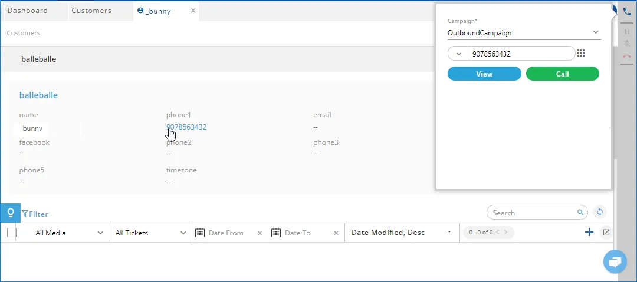Switch to the Dashboard tab
Image resolution: width=637 pixels, height=282 pixels.
click(x=28, y=11)
